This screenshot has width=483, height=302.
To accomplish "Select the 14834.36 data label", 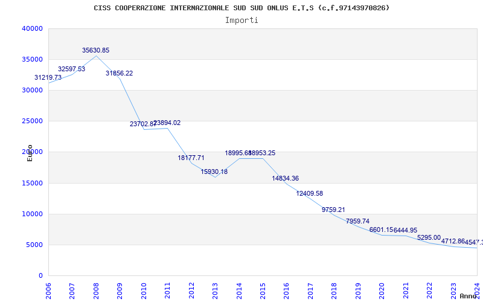I will tap(285, 178).
